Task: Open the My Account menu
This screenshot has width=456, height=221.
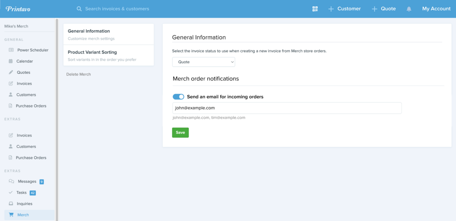Action: coord(436,9)
